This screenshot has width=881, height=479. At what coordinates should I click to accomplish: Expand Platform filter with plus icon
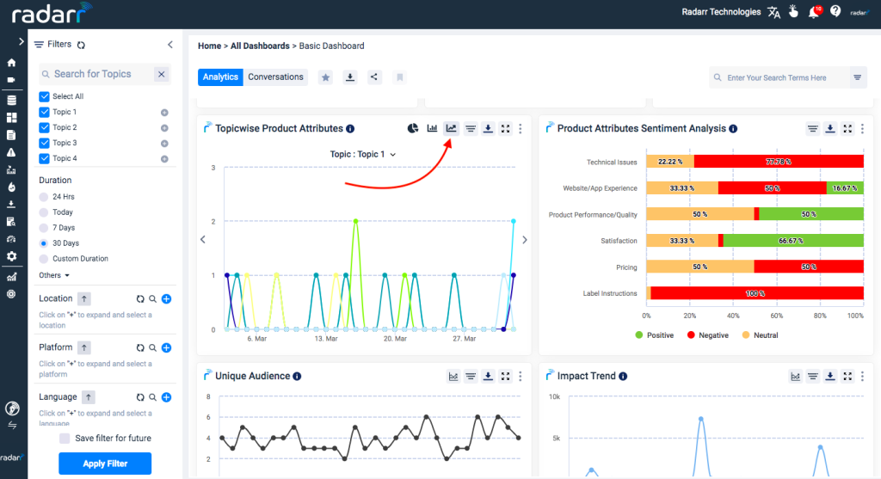166,347
